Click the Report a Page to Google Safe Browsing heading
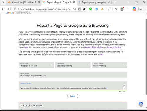Image resolution: width=147 pixels, height=111 pixels. [x=73, y=26]
